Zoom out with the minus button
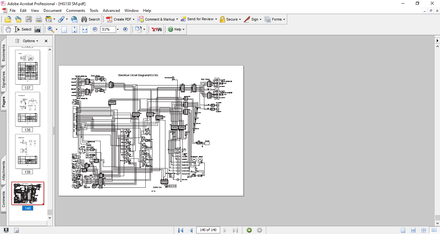Viewport: 440px width, 234px height. coord(95,29)
